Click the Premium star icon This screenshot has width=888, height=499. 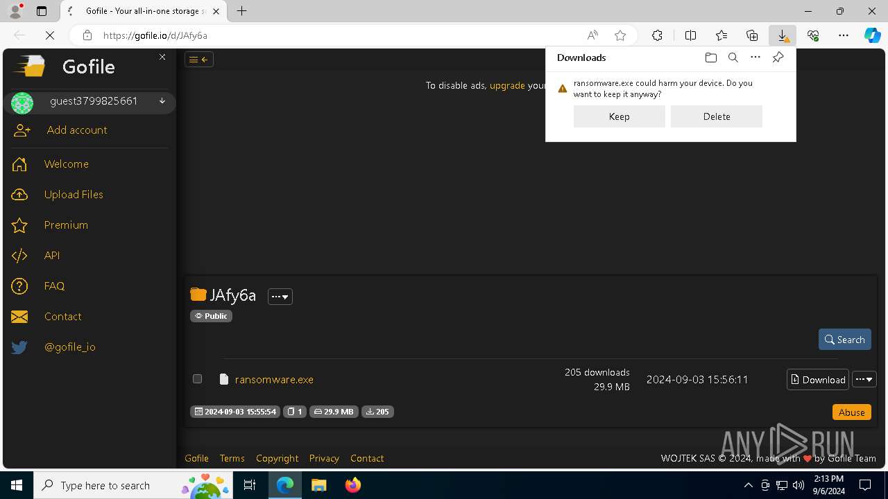coord(19,225)
